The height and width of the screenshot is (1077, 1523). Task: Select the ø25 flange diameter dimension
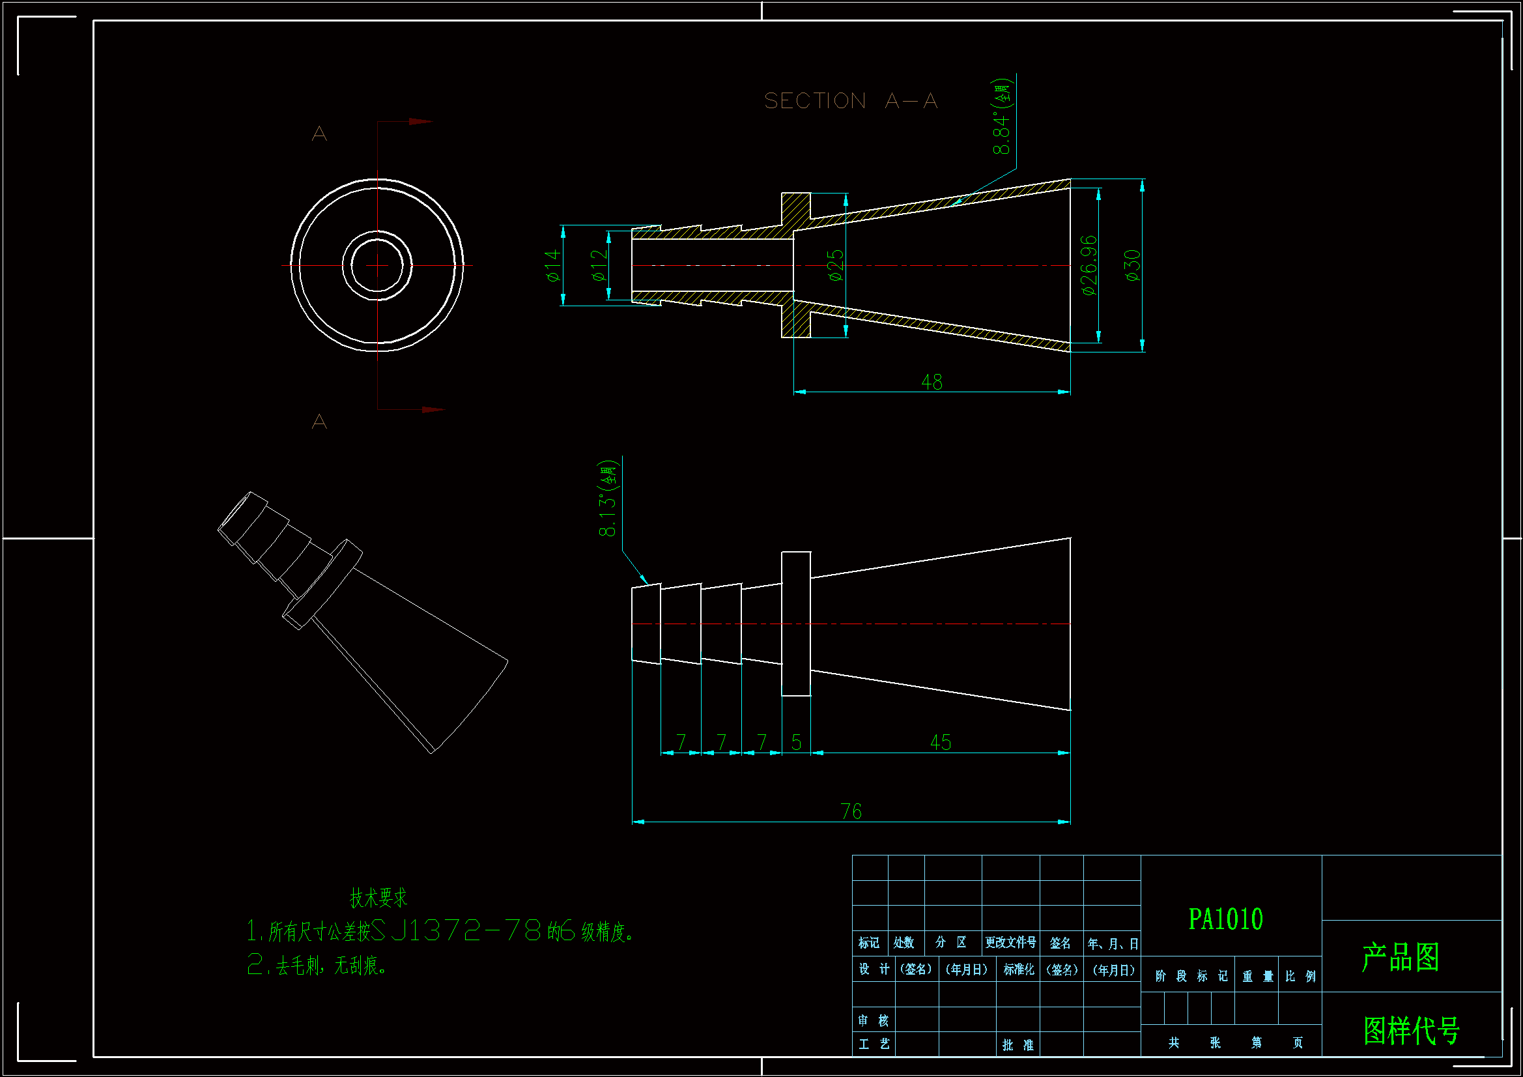(x=836, y=265)
